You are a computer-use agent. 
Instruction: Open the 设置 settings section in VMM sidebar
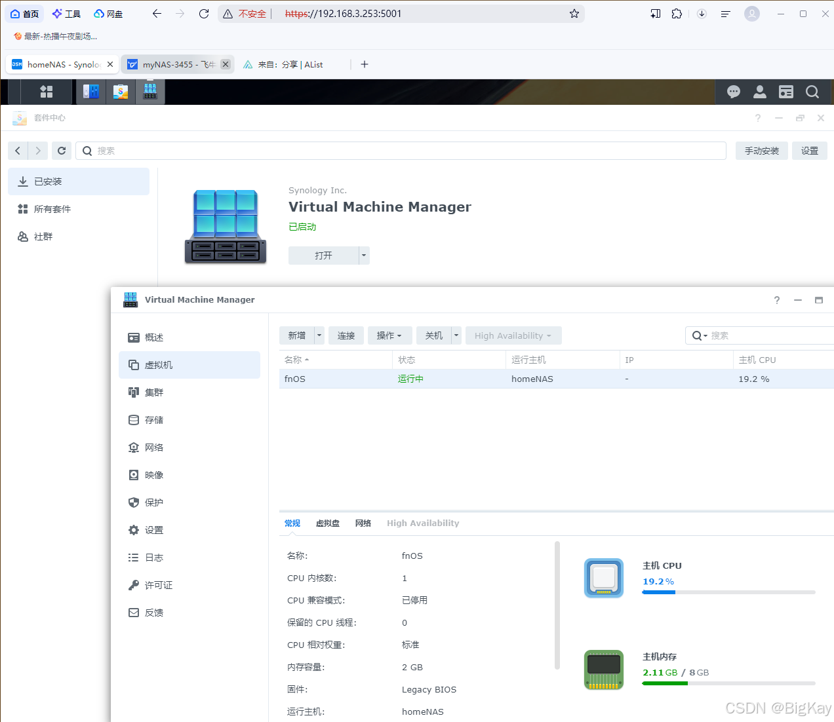[189, 530]
